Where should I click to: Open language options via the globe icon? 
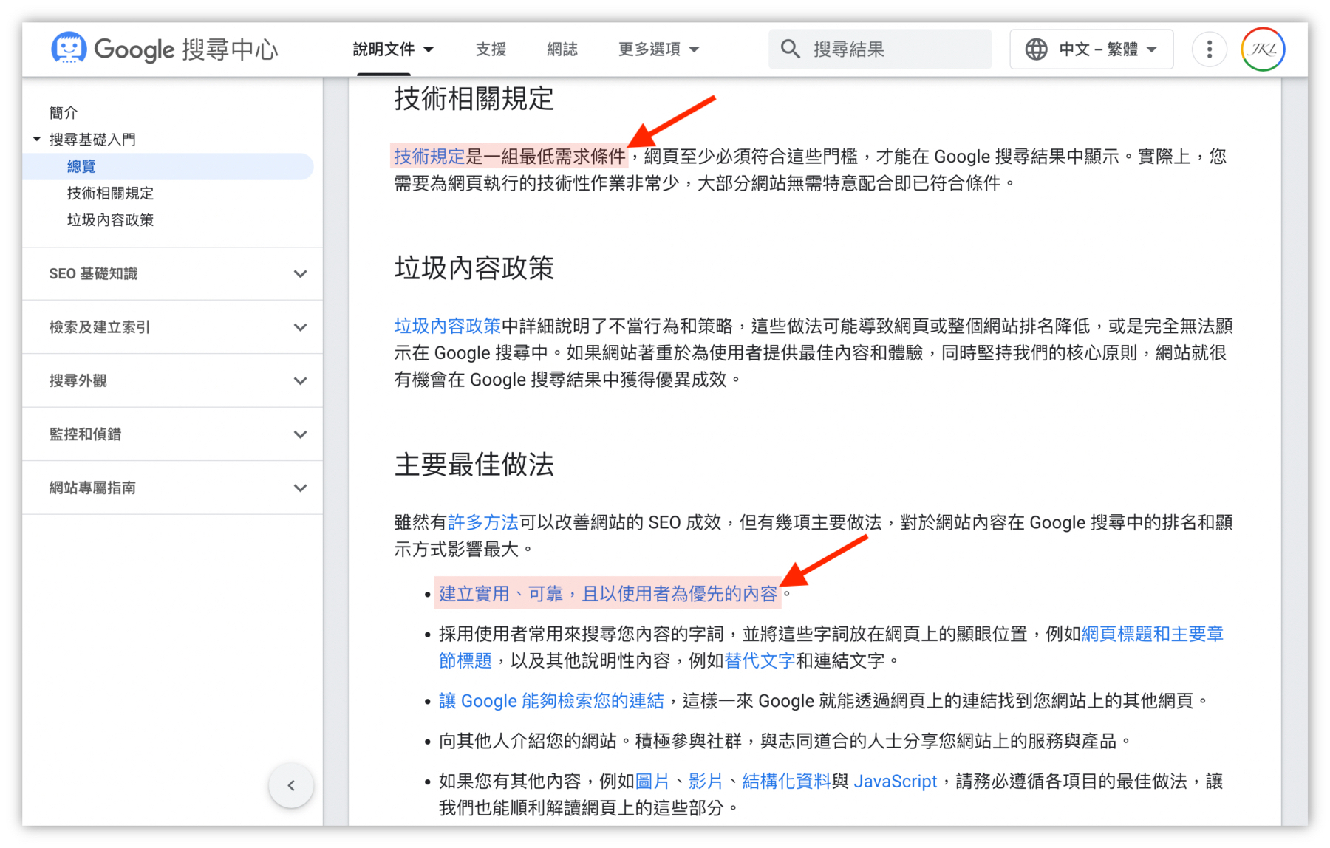pos(1037,49)
